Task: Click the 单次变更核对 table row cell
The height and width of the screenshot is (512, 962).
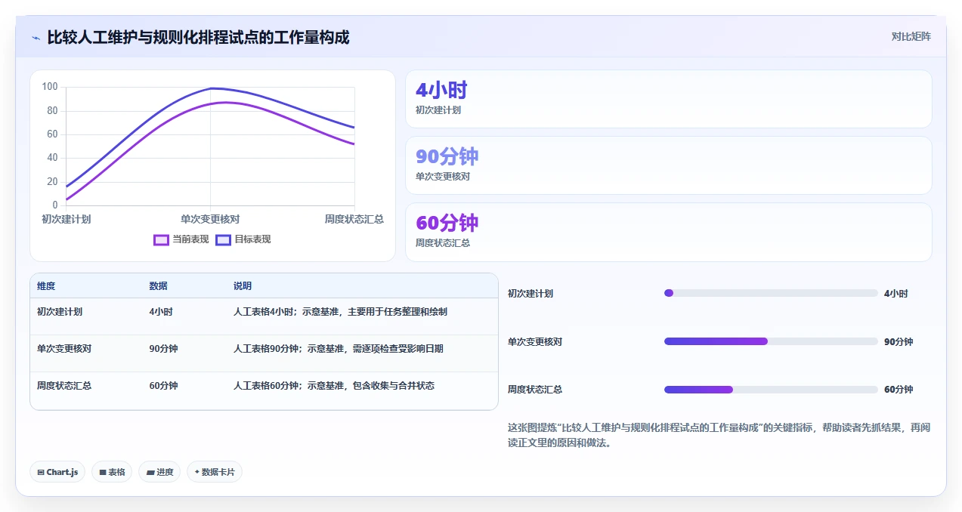Action: click(x=64, y=348)
